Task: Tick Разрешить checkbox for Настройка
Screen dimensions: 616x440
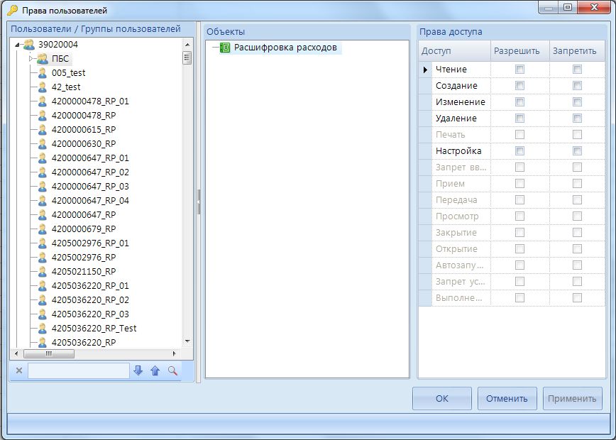Action: click(520, 151)
